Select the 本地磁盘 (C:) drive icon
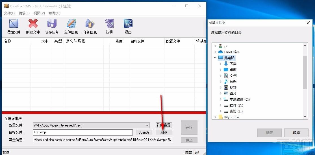Viewport: 315px width, 155px height. 226,99
